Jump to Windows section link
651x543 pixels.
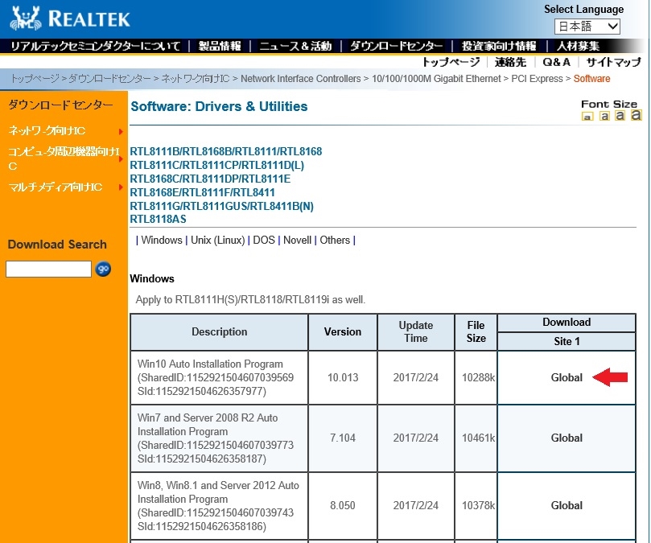162,240
